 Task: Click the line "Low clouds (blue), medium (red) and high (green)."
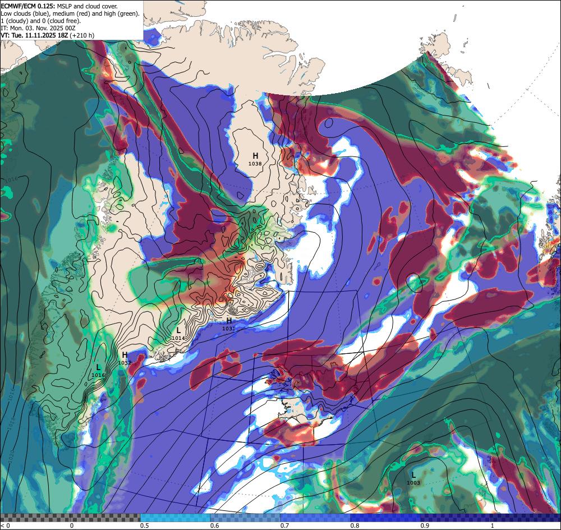pyautogui.click(x=70, y=13)
